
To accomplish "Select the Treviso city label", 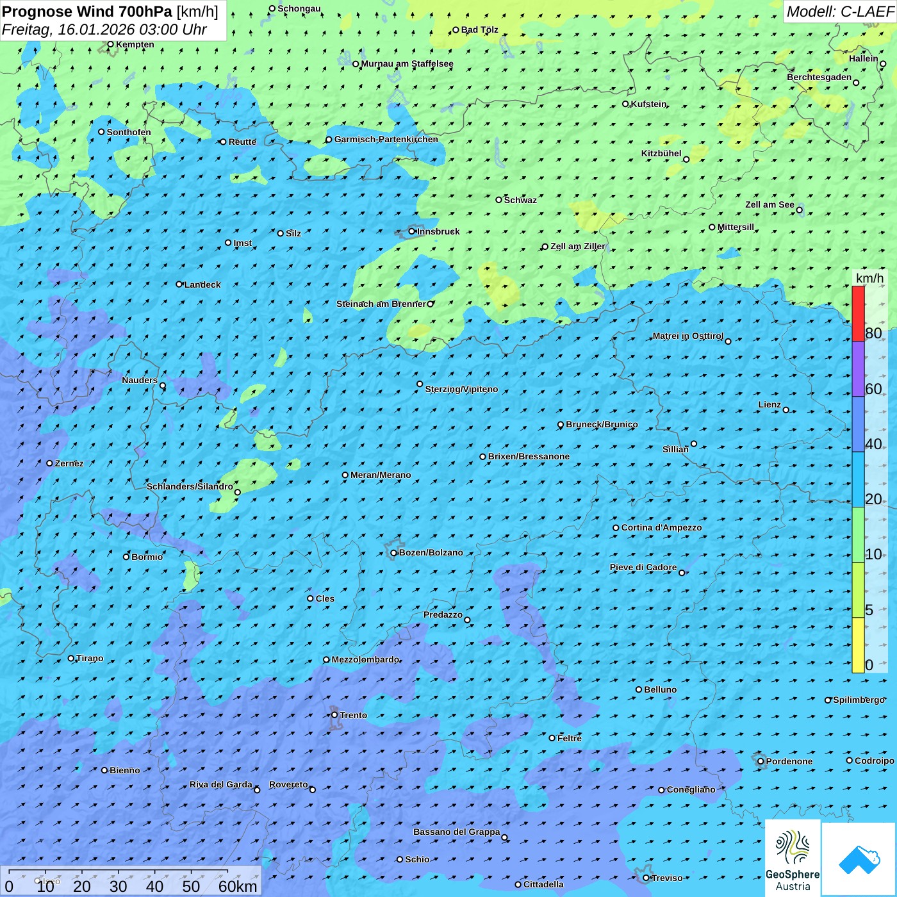I will click(667, 878).
